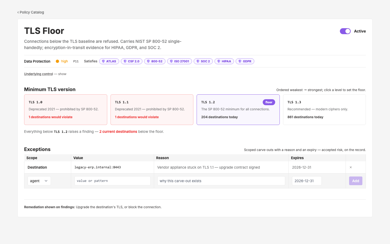Viewport: 390px width, 244px height.
Task: Remove the legacy-erp.internal:8443 exception
Action: 351,167
